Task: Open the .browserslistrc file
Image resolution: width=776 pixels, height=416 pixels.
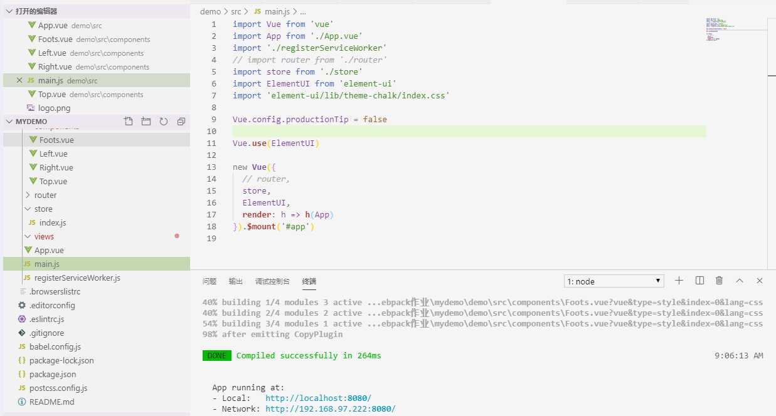Action: pos(96,291)
